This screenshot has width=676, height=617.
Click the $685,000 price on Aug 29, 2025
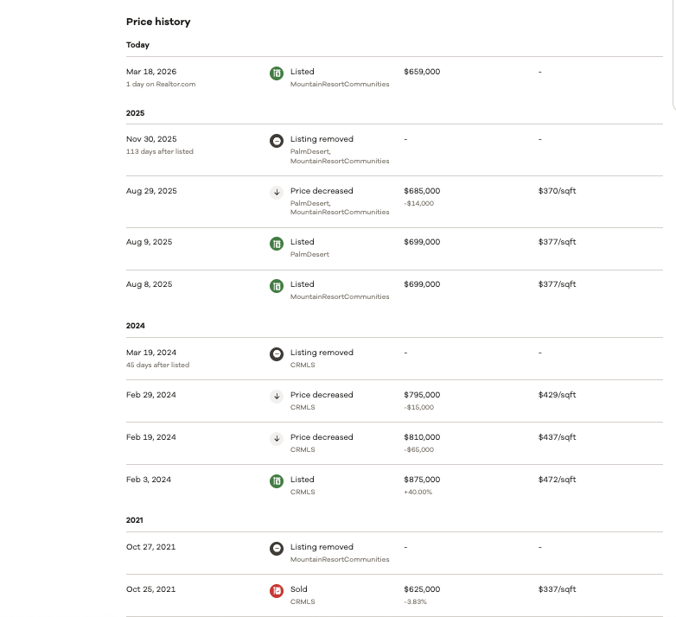pyautogui.click(x=422, y=191)
